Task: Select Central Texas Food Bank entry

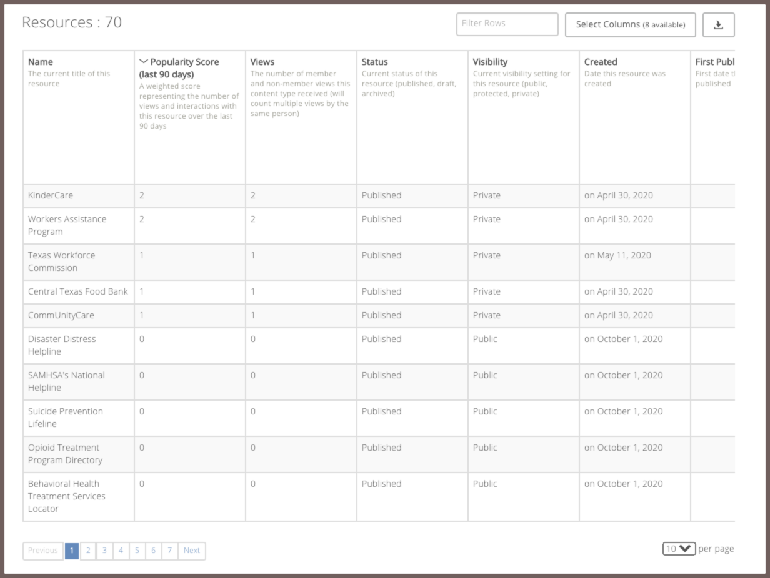Action: [78, 291]
